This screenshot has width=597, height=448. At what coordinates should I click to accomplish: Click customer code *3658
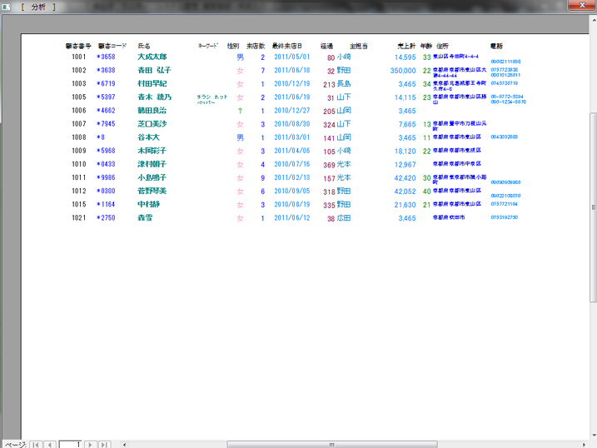point(106,57)
